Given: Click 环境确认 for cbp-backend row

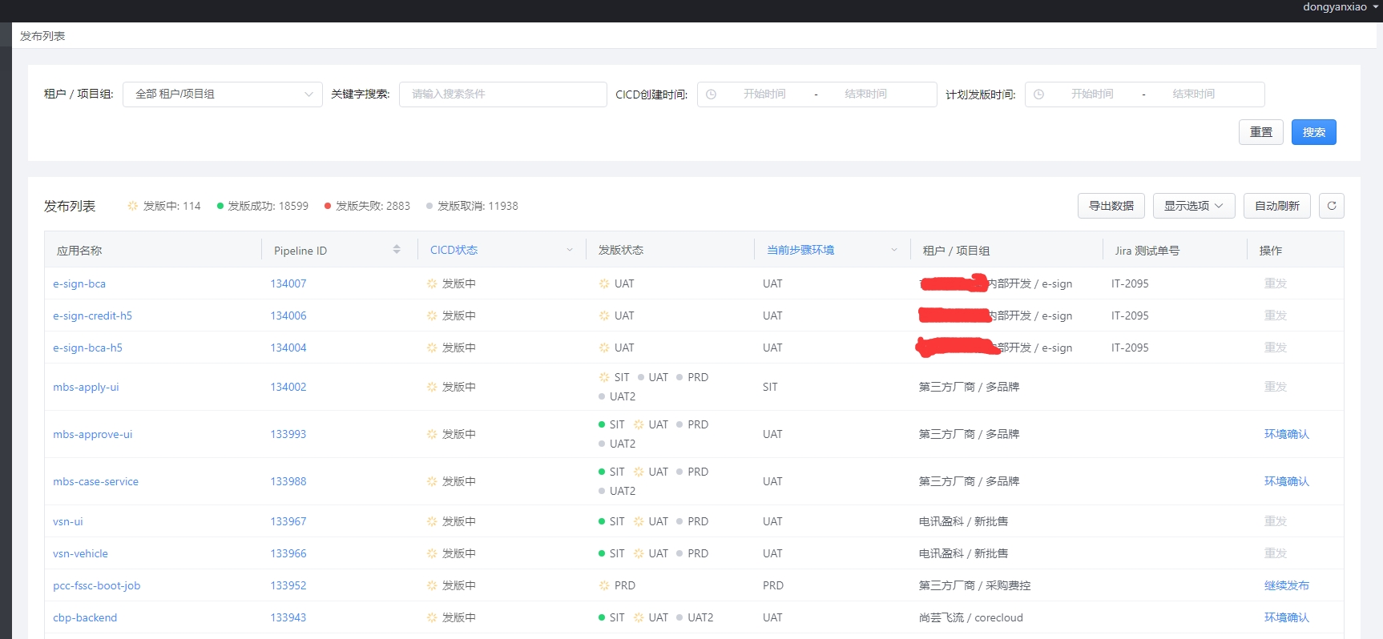Looking at the screenshot, I should coord(1286,617).
